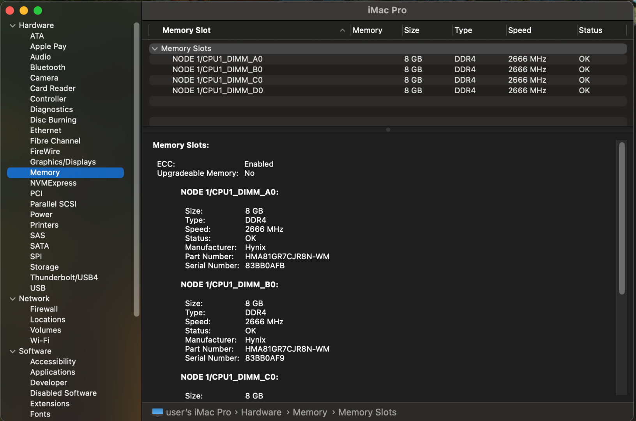Screen dimensions: 636x421
Task: Select Camera in the sidebar
Action: point(44,78)
